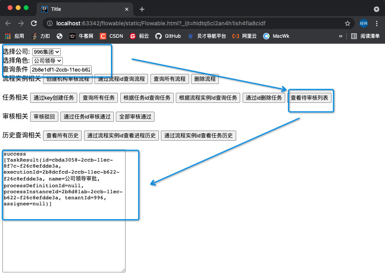Click the 全部审核通过 button
The image size is (385, 278).
[x=135, y=117]
